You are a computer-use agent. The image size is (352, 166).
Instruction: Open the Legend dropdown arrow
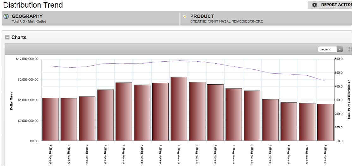pyautogui.click(x=340, y=49)
